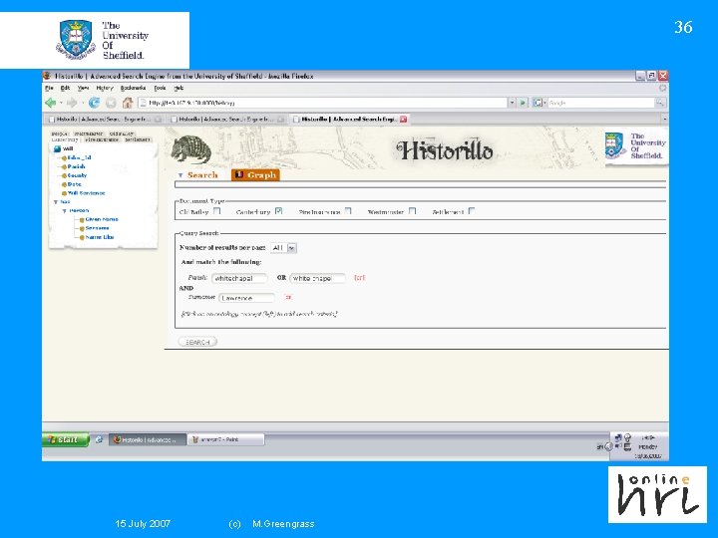Image resolution: width=718 pixels, height=538 pixels.
Task: Remove the Surname criterion with red x
Action: click(x=288, y=297)
